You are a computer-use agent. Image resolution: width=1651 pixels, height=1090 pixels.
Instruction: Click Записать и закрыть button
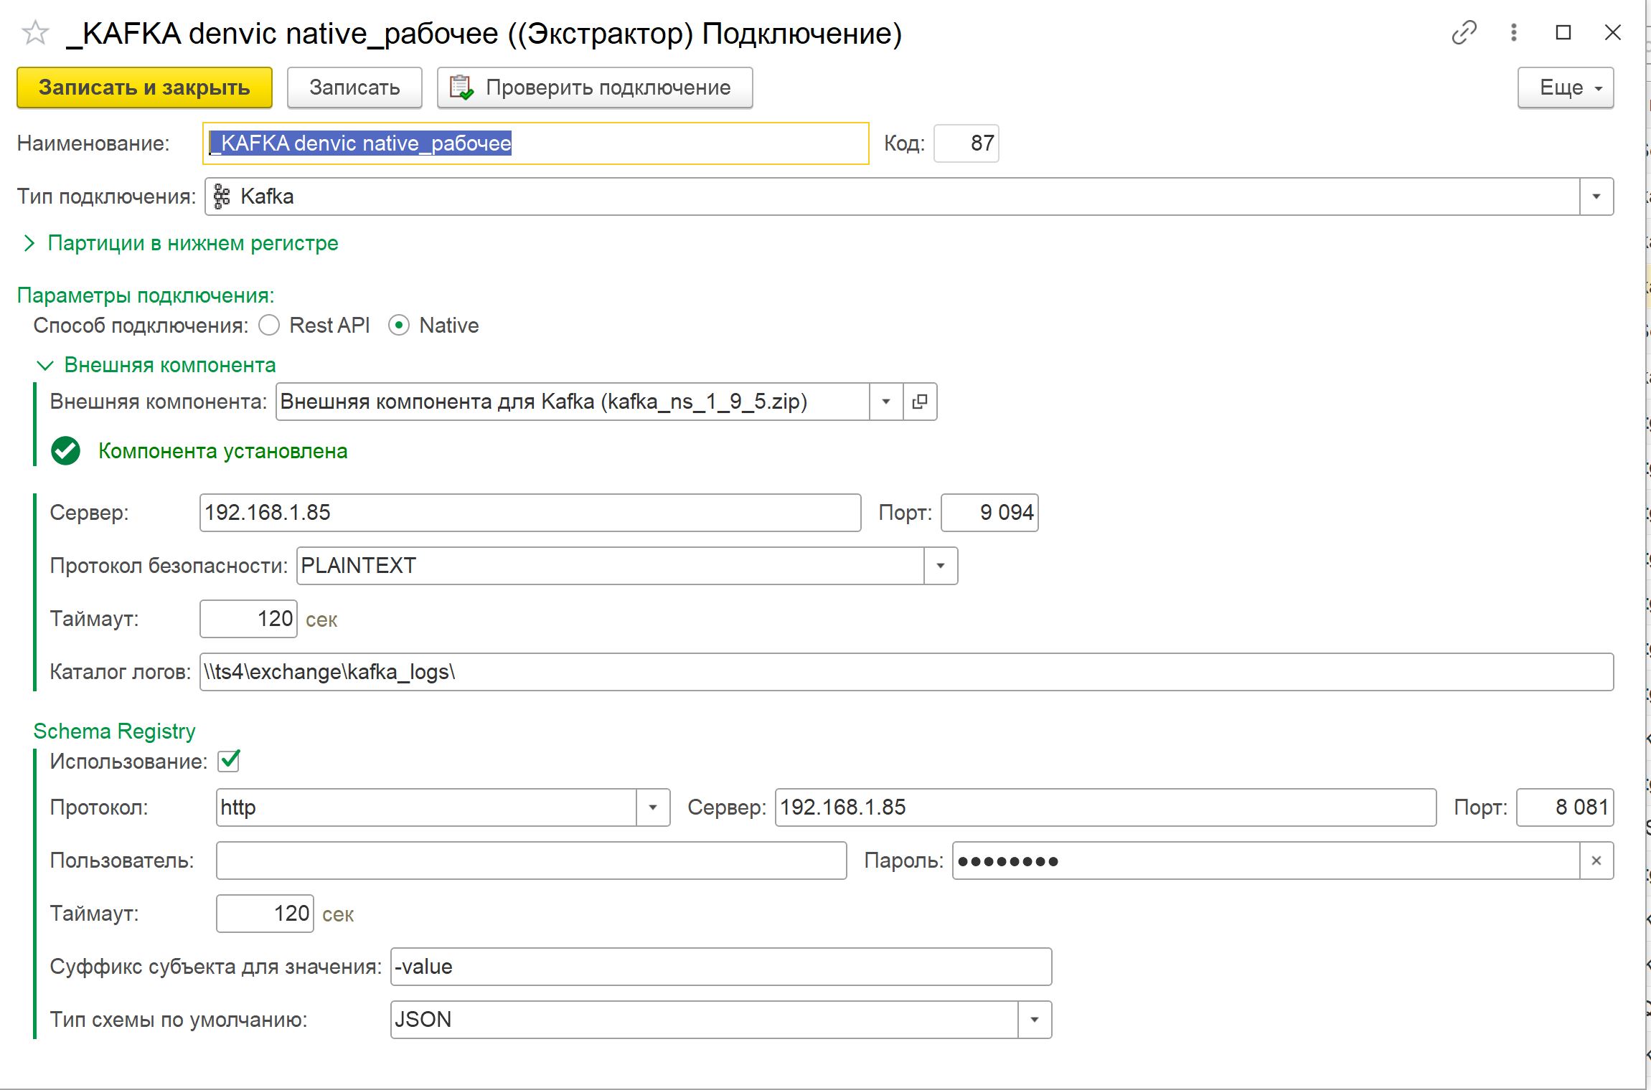[144, 87]
